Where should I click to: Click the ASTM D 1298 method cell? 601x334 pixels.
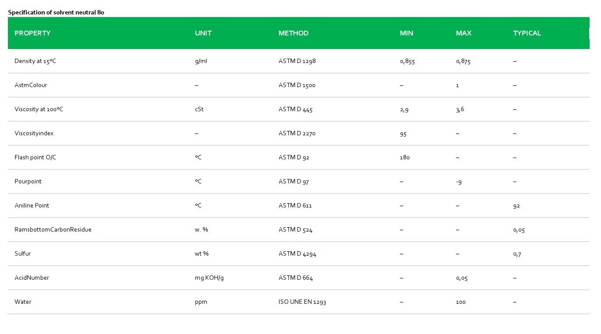297,61
